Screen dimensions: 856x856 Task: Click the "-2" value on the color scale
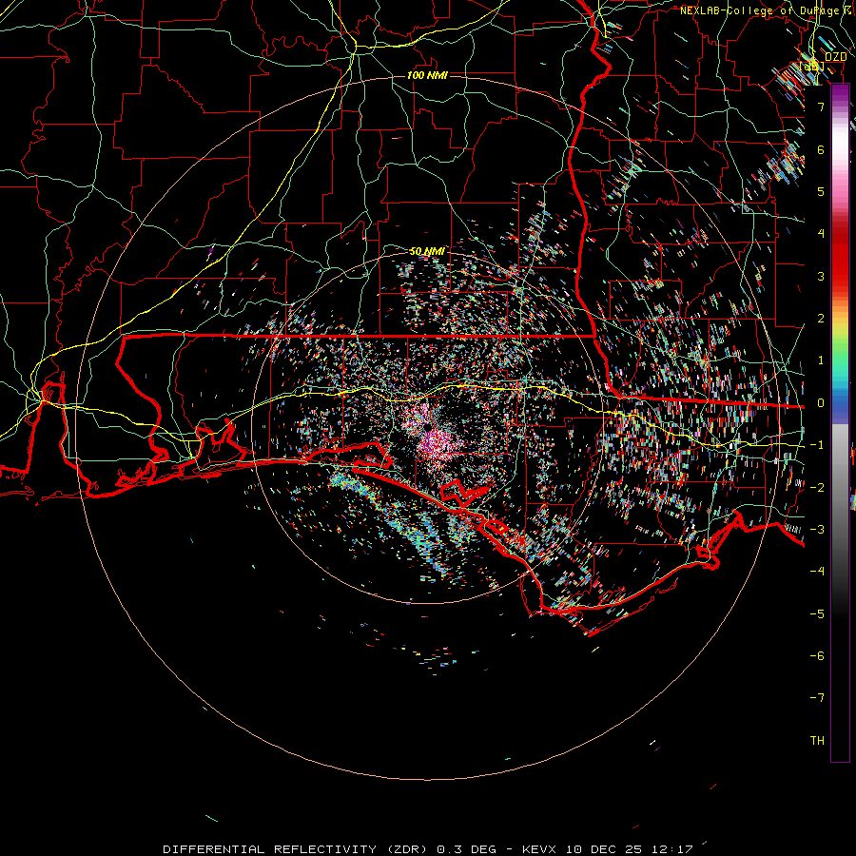point(817,487)
